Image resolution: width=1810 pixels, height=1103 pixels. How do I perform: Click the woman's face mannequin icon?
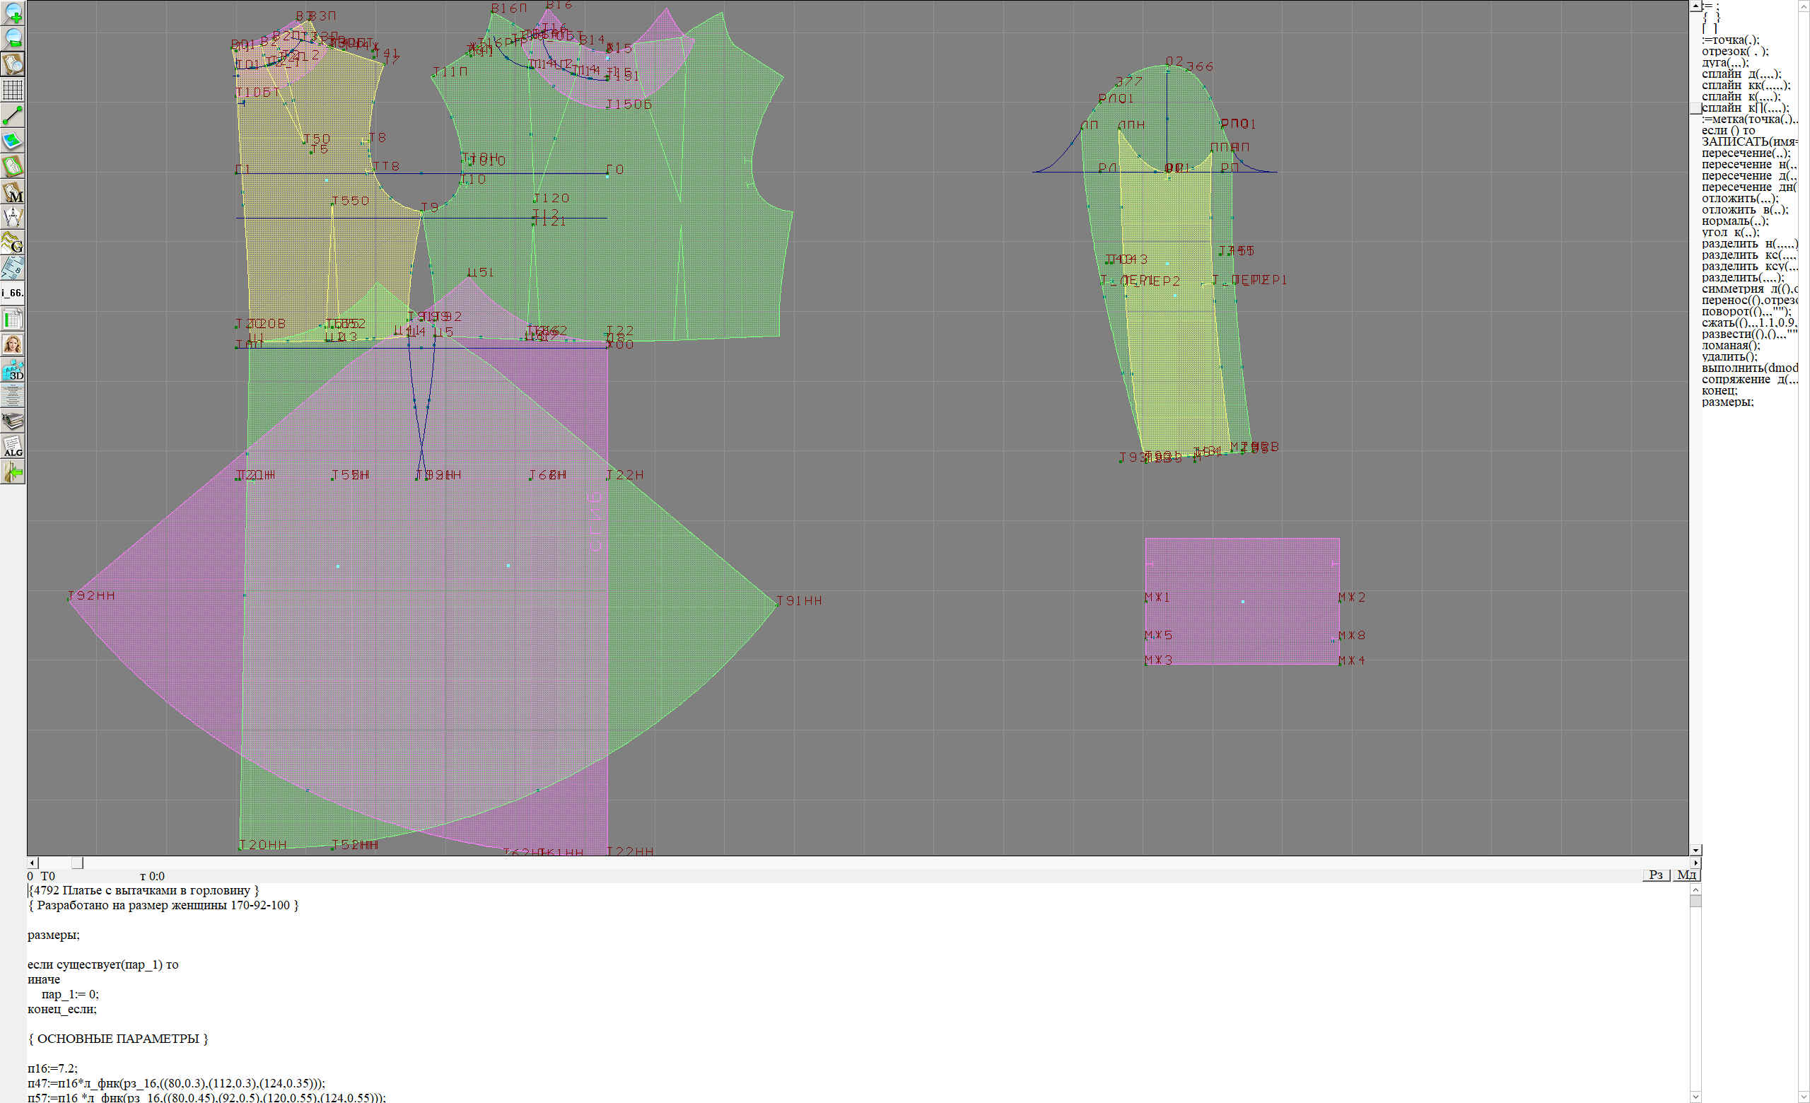point(13,344)
